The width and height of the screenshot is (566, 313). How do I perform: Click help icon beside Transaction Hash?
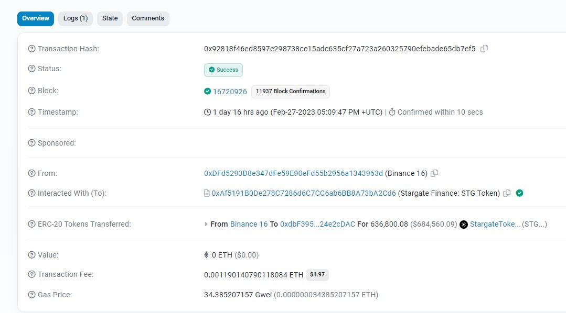pyautogui.click(x=32, y=49)
